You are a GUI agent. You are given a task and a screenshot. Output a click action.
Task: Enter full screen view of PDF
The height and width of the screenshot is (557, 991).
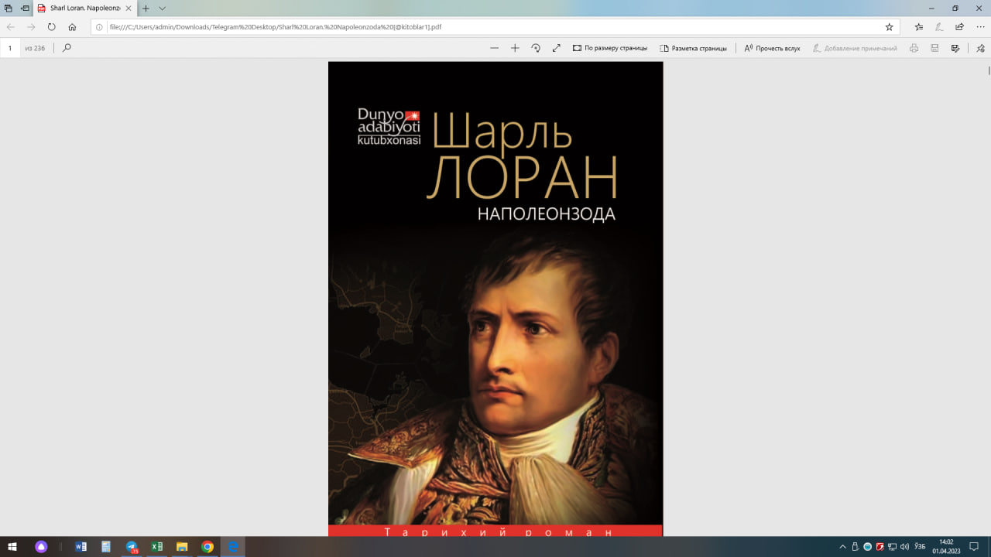(x=556, y=48)
